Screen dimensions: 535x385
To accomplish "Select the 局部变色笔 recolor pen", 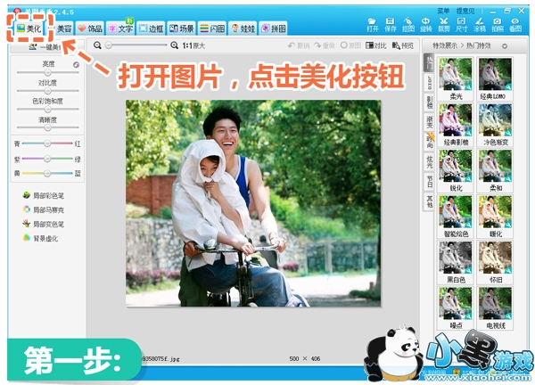I will (44, 224).
